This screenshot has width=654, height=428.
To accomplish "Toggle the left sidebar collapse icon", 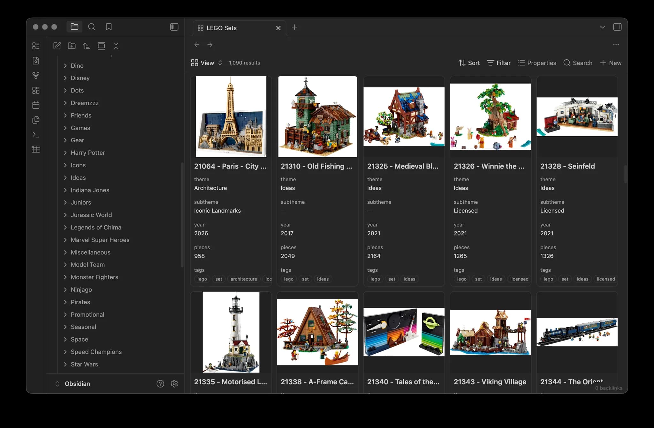I will [x=174, y=27].
